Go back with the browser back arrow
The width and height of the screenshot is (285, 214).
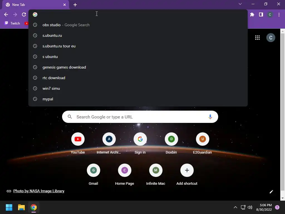pyautogui.click(x=6, y=14)
